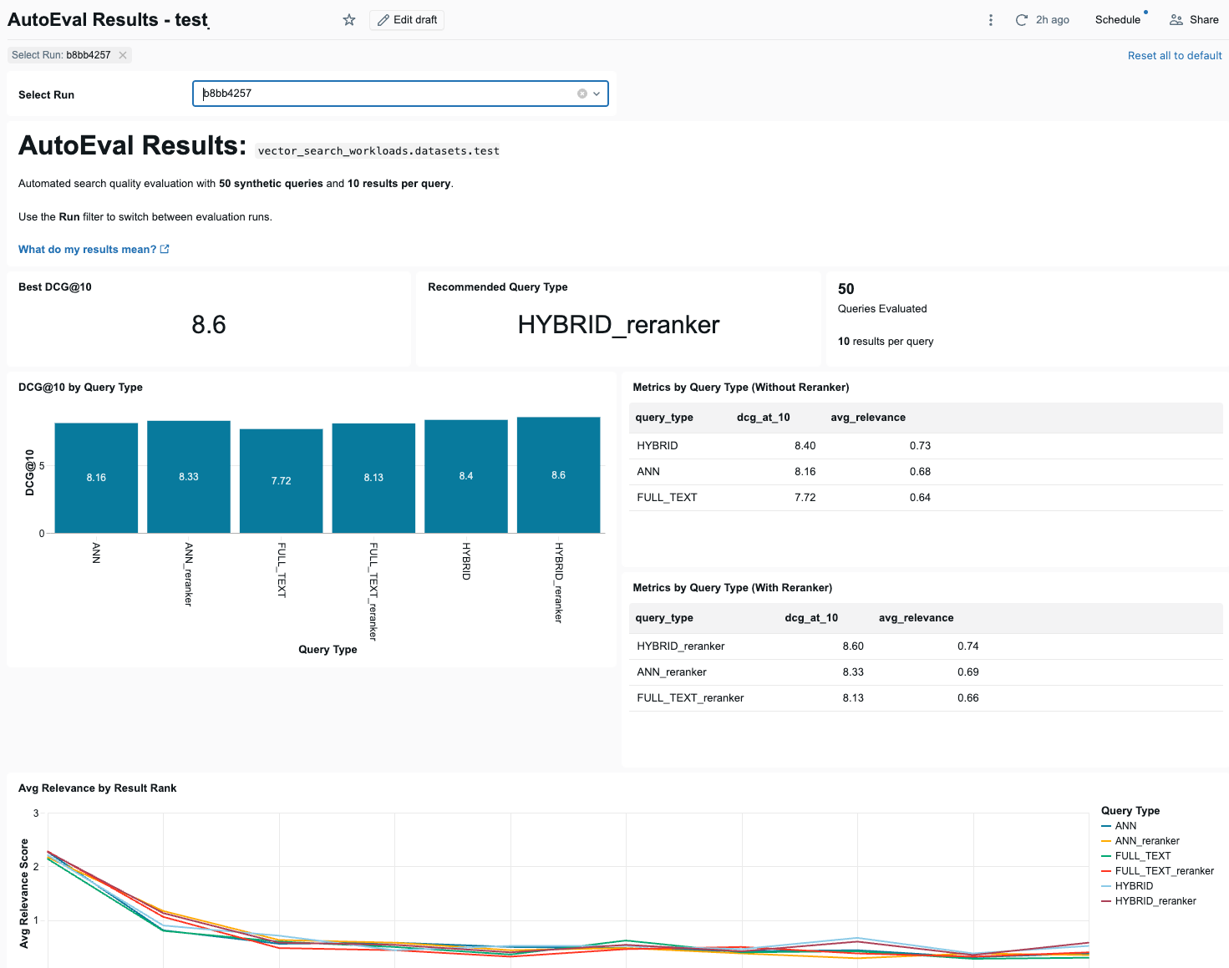Hide the ANN series via the legend

1125,825
